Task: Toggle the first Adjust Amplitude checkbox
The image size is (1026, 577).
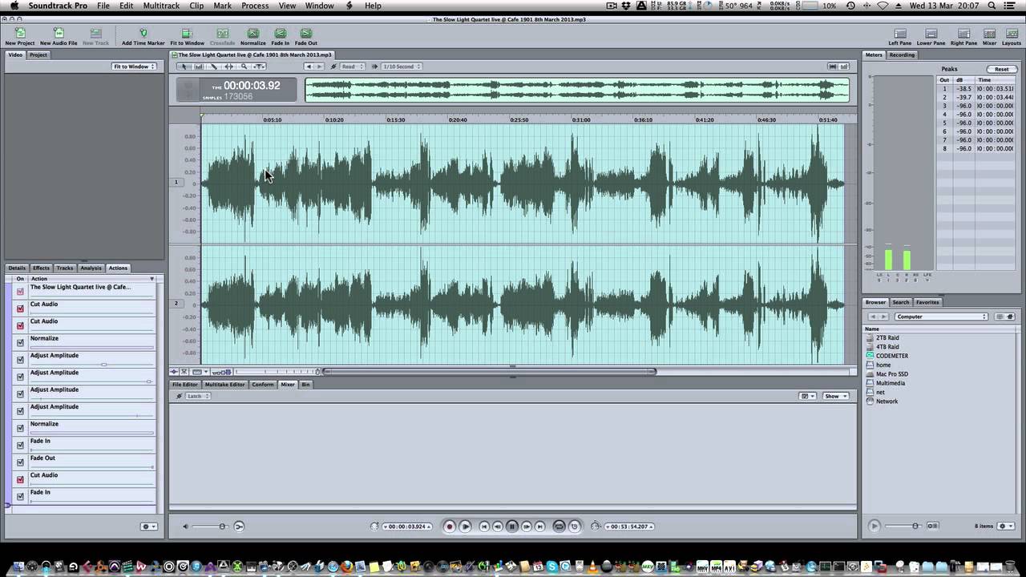Action: (20, 359)
